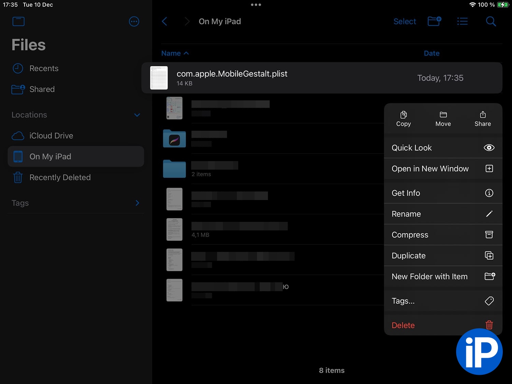Screen dimensions: 512x384
Task: Tap the com.apple.MobileGestalt.plist file thumbnail
Action: pos(159,78)
